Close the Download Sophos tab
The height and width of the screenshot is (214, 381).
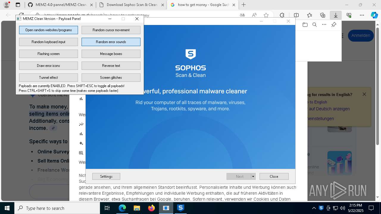pyautogui.click(x=163, y=5)
